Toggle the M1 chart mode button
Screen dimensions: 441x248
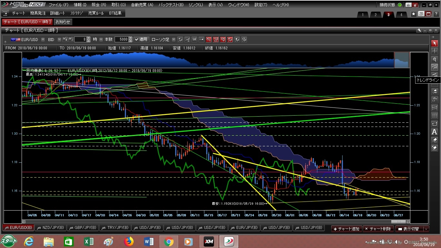pos(65,39)
